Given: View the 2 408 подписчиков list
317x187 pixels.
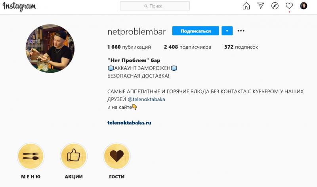Looking at the screenshot, I should 187,47.
